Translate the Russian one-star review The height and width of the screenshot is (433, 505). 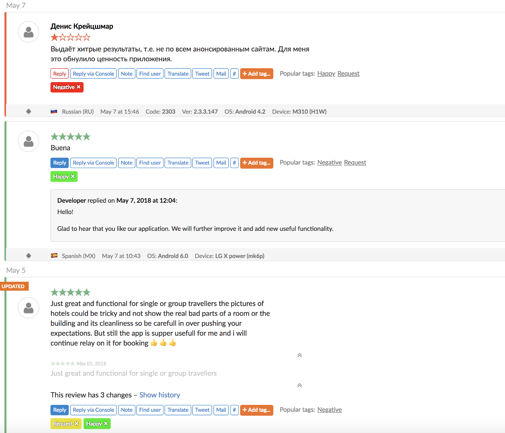(178, 74)
